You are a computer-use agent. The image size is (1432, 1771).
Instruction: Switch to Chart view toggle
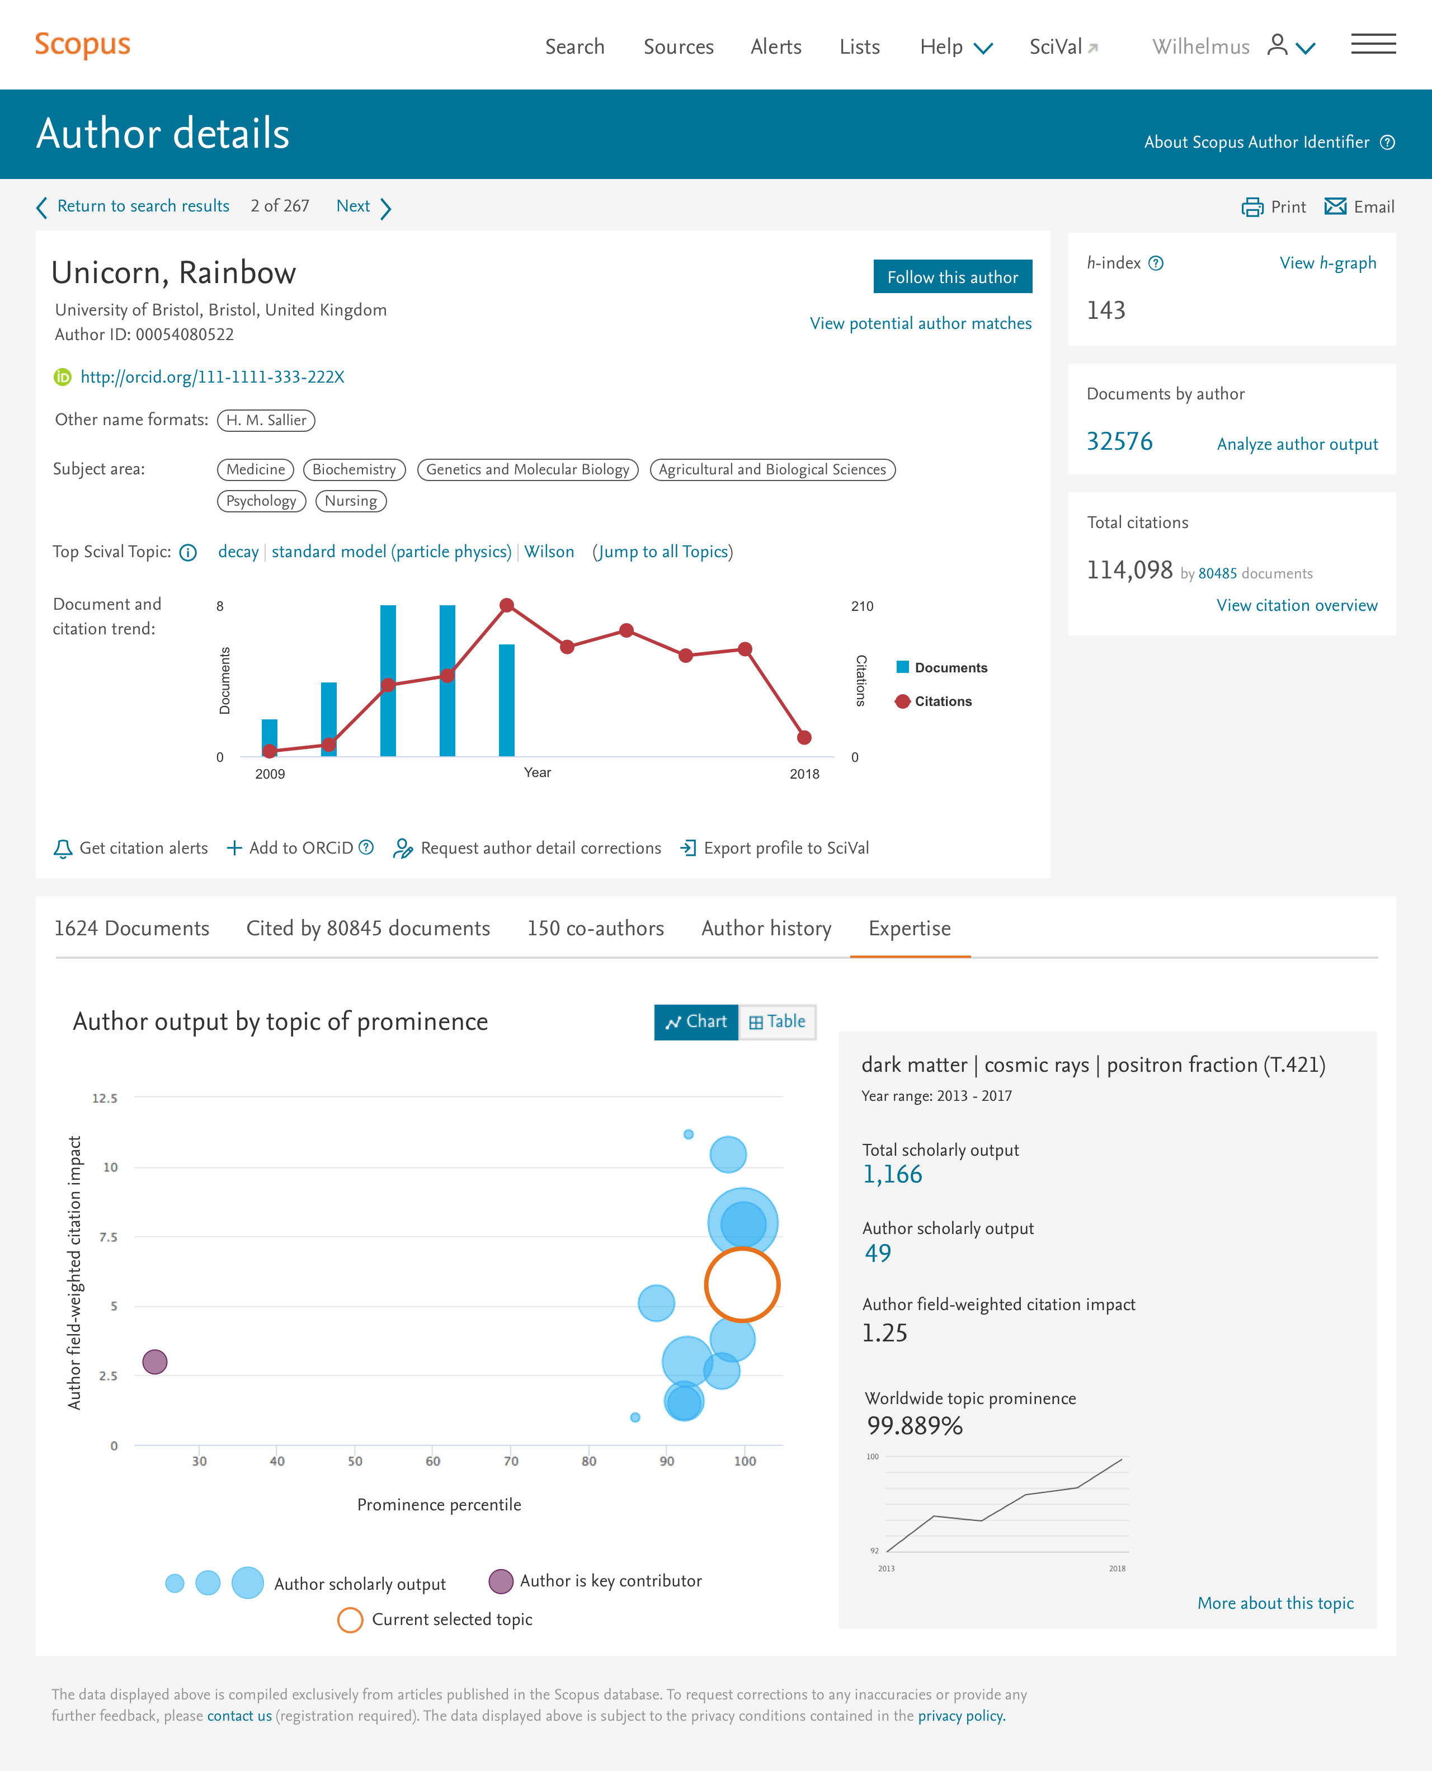tap(695, 1021)
